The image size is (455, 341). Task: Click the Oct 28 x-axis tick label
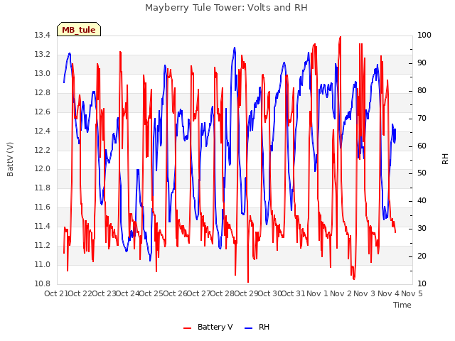(223, 293)
